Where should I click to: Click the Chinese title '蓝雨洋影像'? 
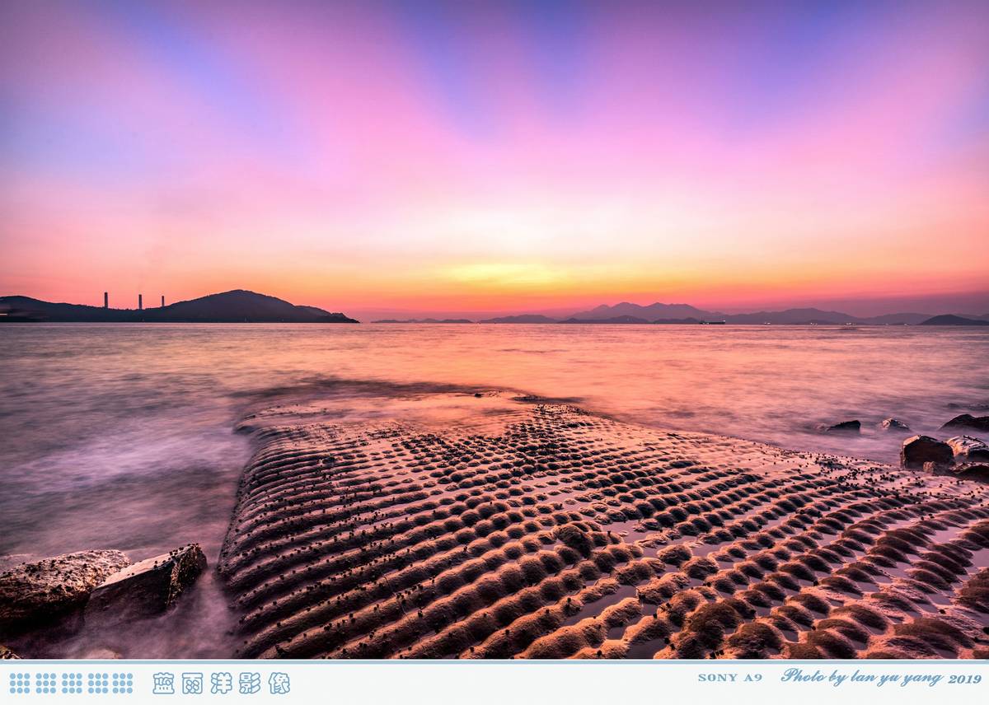[221, 683]
